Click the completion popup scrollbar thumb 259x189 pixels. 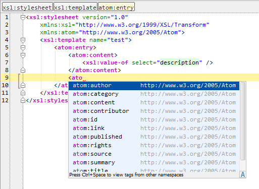pos(243,121)
